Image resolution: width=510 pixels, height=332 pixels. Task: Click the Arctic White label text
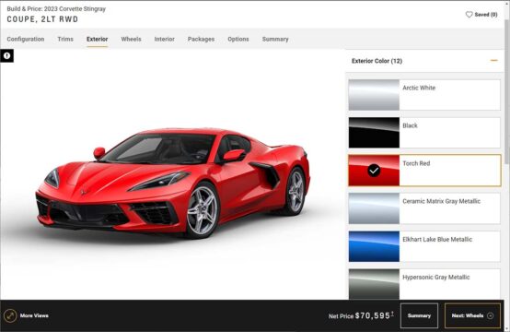(419, 88)
